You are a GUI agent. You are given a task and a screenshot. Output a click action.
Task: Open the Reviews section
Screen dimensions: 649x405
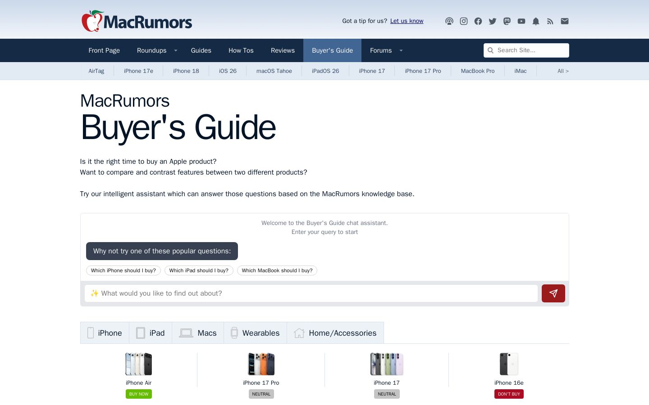click(x=283, y=50)
